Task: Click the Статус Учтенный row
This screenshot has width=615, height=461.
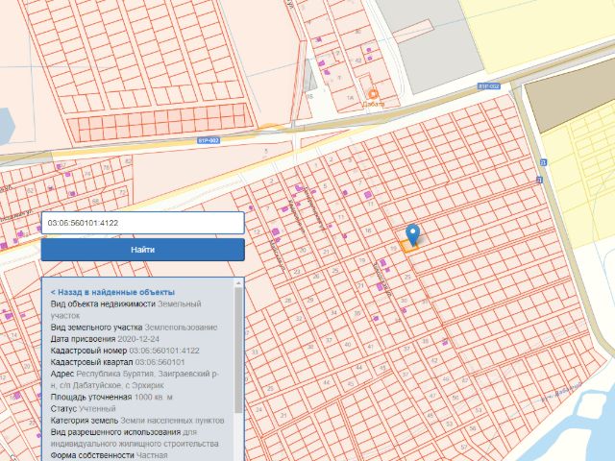Action: [x=84, y=408]
